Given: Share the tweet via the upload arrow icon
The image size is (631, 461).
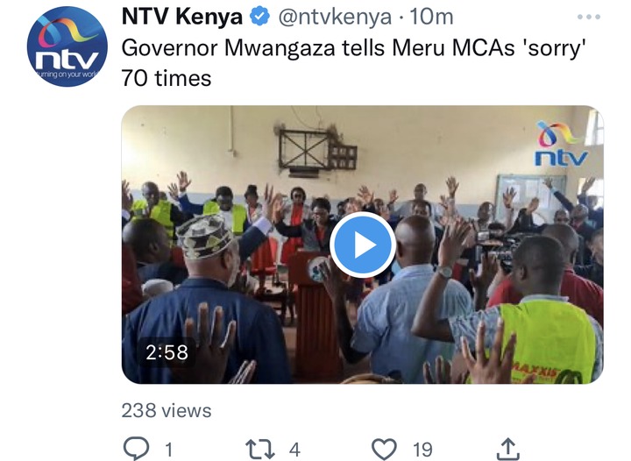Looking at the screenshot, I should [507, 449].
